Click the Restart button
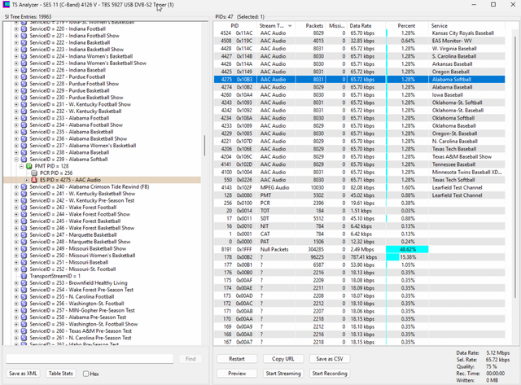Screen dimensions: 521x385 237,359
